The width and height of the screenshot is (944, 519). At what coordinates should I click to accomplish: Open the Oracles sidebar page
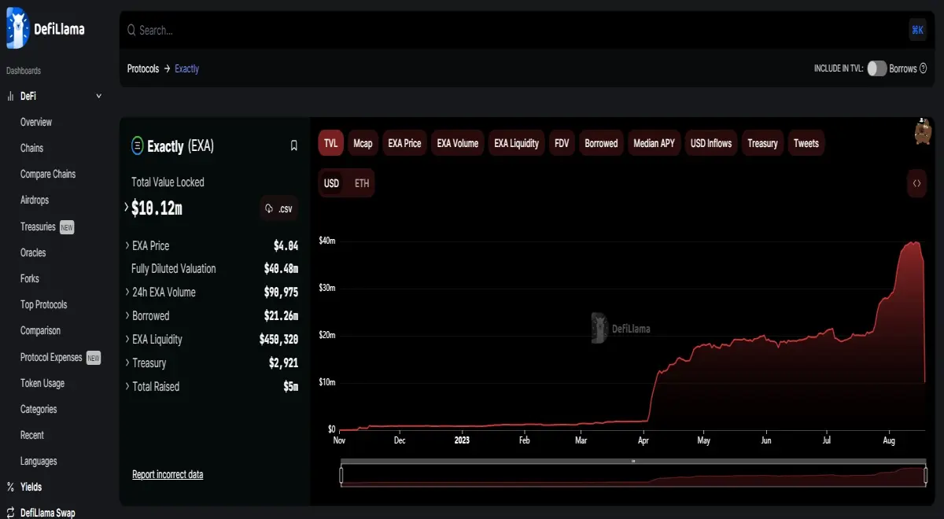click(33, 252)
